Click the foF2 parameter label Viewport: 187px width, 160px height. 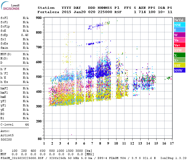click(x=4, y=18)
